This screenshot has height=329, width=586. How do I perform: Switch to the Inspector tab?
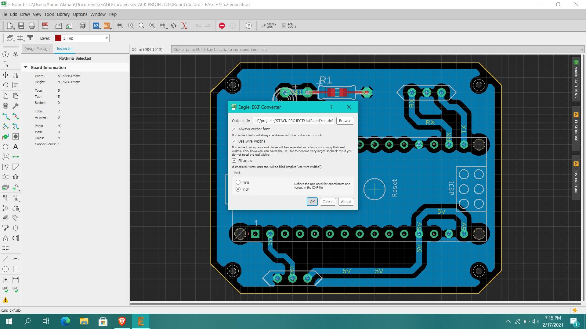pos(64,49)
